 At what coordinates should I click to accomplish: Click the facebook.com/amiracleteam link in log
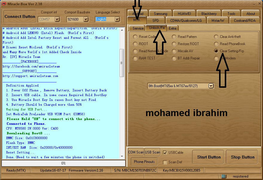pos(31,66)
